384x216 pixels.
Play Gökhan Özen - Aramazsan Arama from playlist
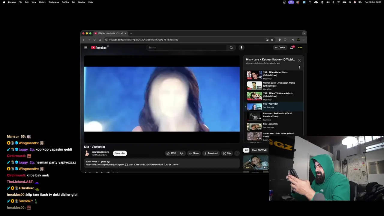(273, 85)
